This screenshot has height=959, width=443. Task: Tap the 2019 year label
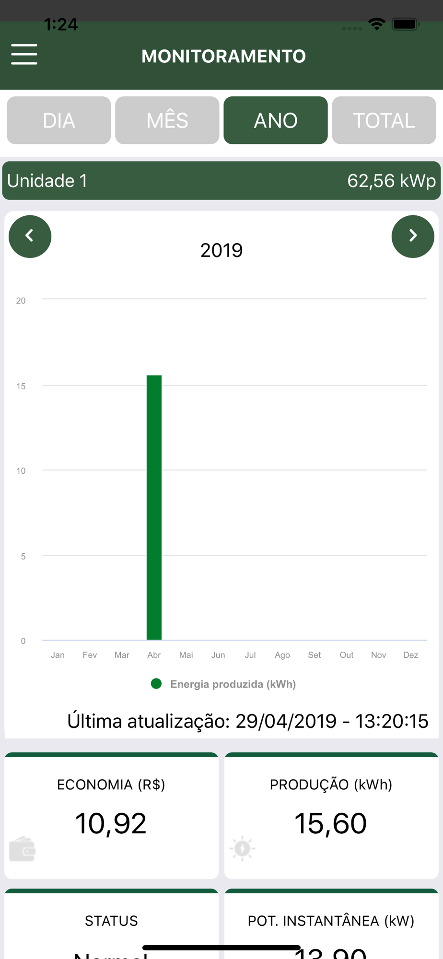[221, 250]
